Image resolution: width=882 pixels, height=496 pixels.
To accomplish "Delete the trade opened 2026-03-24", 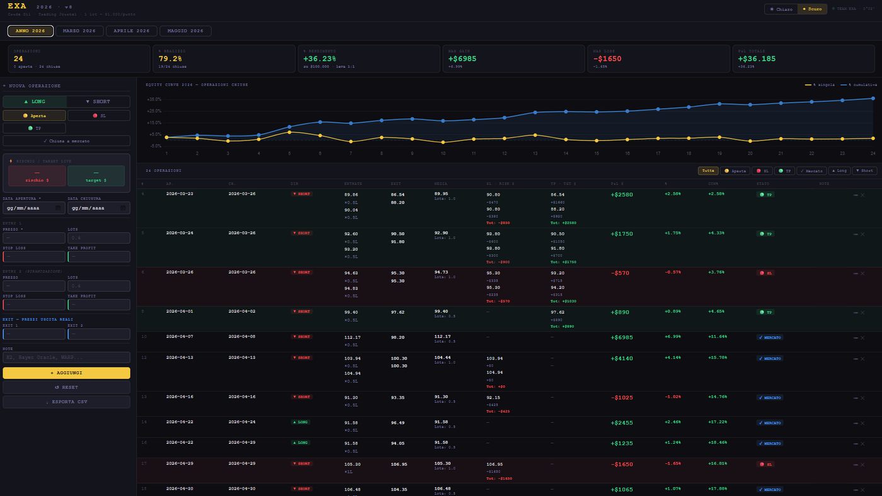I will [x=862, y=234].
